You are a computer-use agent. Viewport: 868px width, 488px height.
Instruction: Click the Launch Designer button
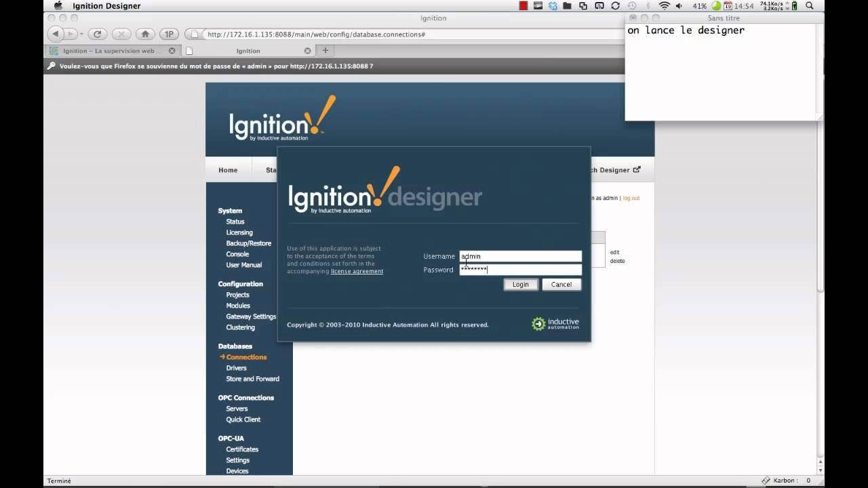point(616,170)
